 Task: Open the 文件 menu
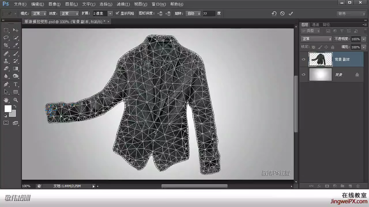click(20, 4)
